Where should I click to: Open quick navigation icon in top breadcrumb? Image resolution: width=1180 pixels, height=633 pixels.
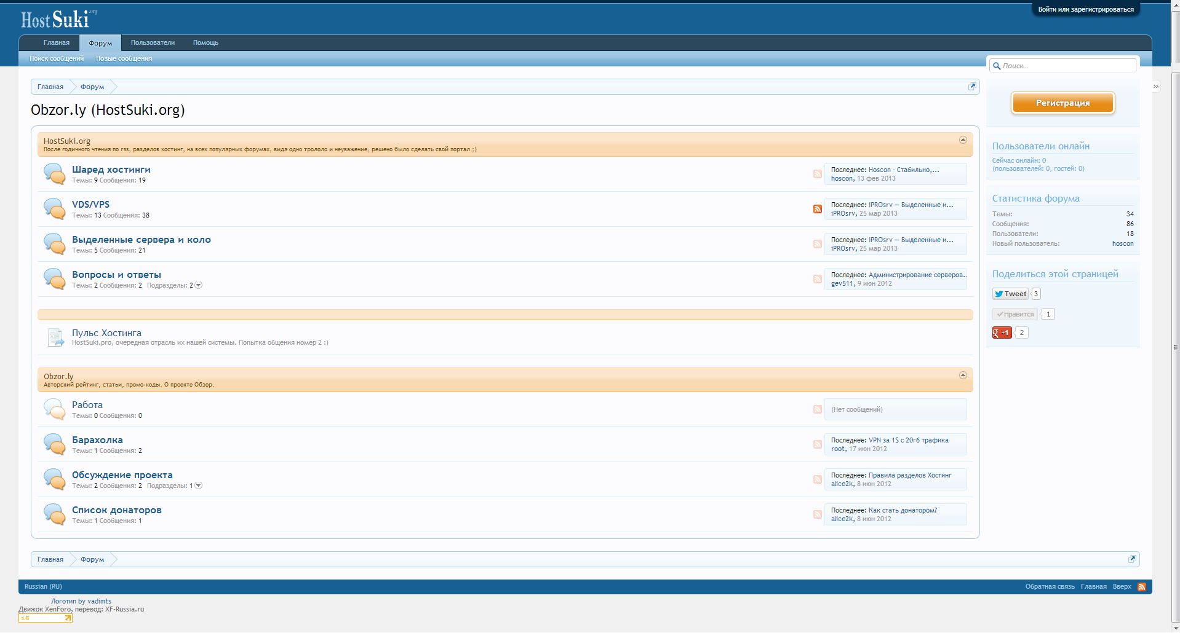(x=972, y=87)
